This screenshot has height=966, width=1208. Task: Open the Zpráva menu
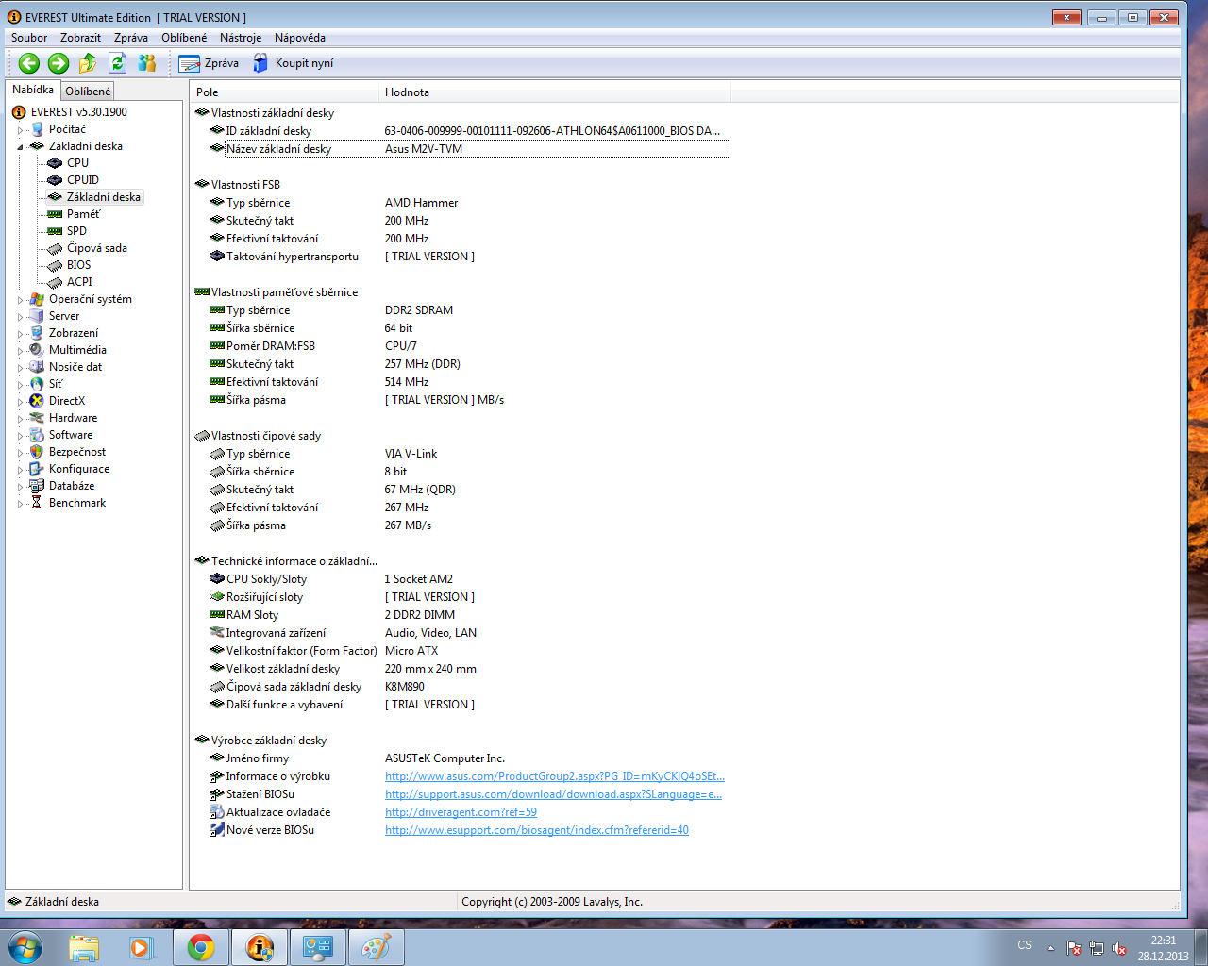[131, 38]
